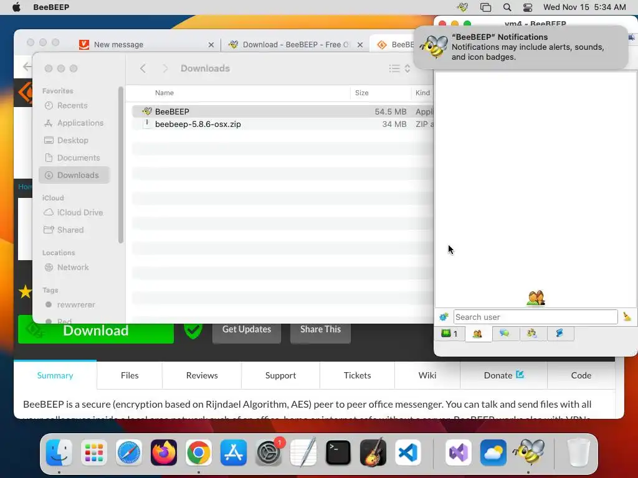Viewport: 638px width, 478px height.
Task: Open the chats tab with speech bubbles
Action: (x=505, y=334)
